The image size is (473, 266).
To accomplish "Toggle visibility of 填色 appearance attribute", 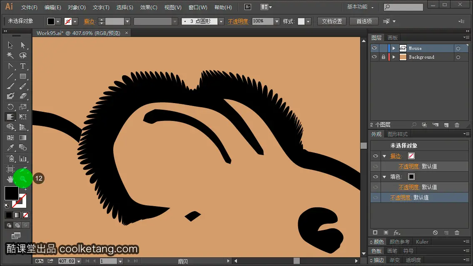I will (376, 177).
